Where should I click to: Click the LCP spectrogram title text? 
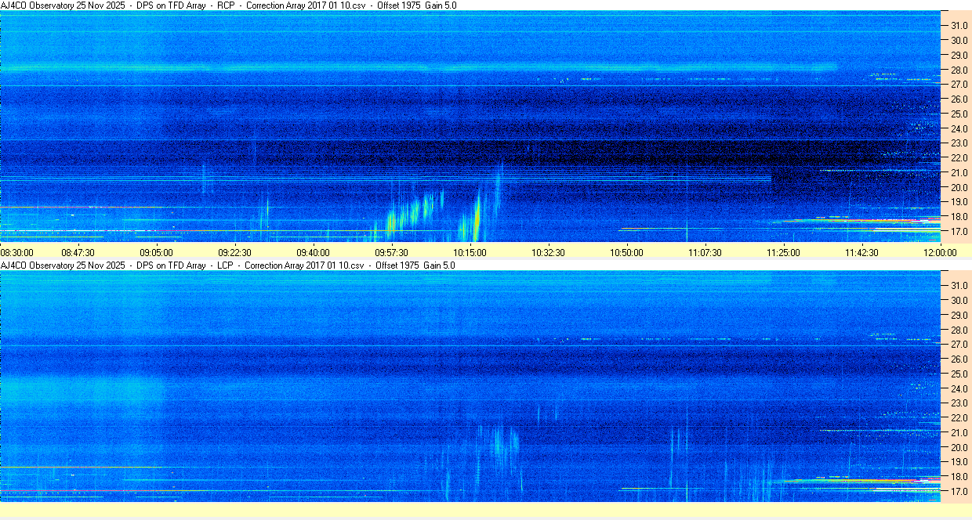pos(229,265)
